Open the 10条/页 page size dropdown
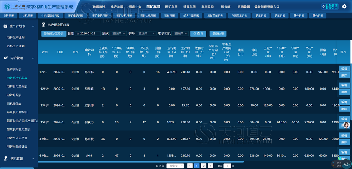 point(175,165)
